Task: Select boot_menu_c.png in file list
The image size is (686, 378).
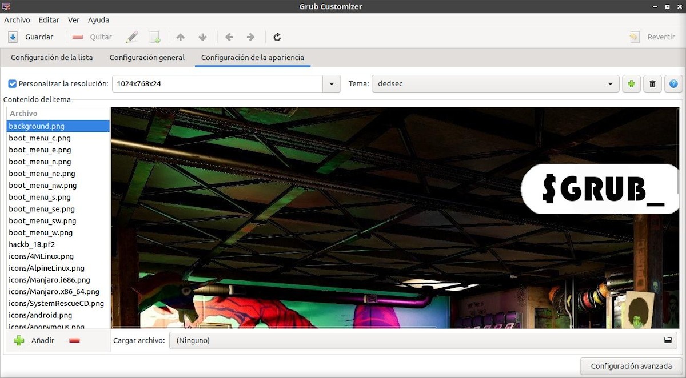Action: pos(39,138)
